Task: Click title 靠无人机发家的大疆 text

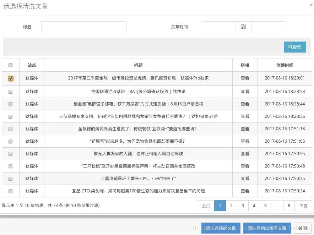Action: 138,153
